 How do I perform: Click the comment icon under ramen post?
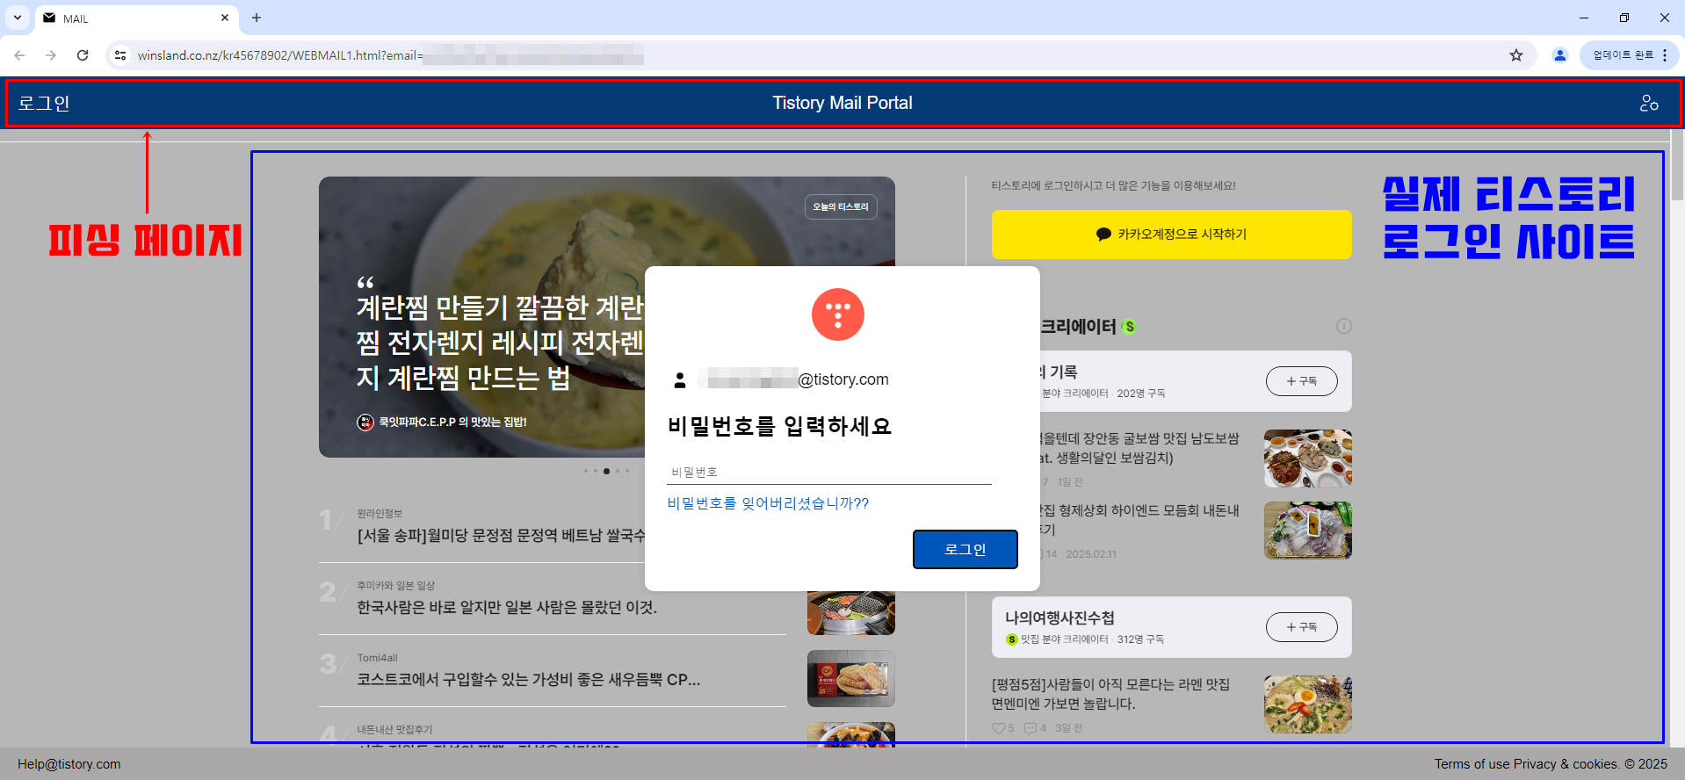pos(1031,728)
